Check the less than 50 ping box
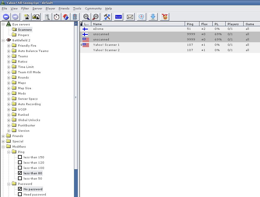This screenshot has width=260, height=197. coord(20,178)
